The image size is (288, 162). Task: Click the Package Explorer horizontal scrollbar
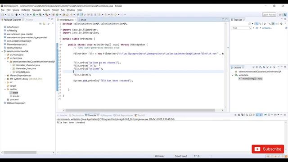20,152
